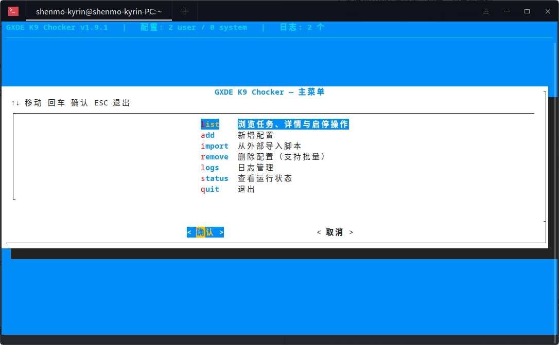Click description 浏览任务、详情与启停操作
Screen dimensions: 559x345
[x=293, y=124]
